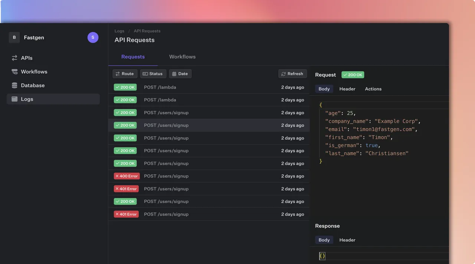
Task: Open the purple S user avatar
Action: pyautogui.click(x=93, y=37)
